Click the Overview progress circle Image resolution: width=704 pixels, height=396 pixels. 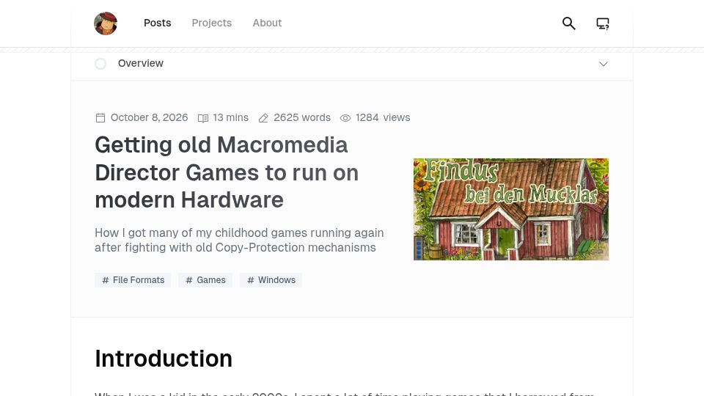(100, 64)
